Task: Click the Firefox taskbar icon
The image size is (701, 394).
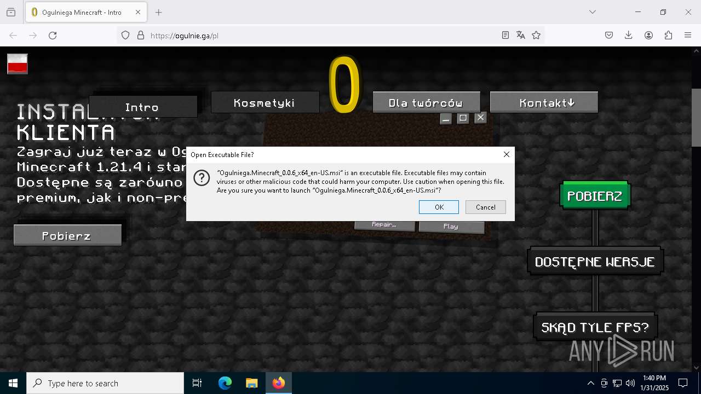Action: [279, 383]
